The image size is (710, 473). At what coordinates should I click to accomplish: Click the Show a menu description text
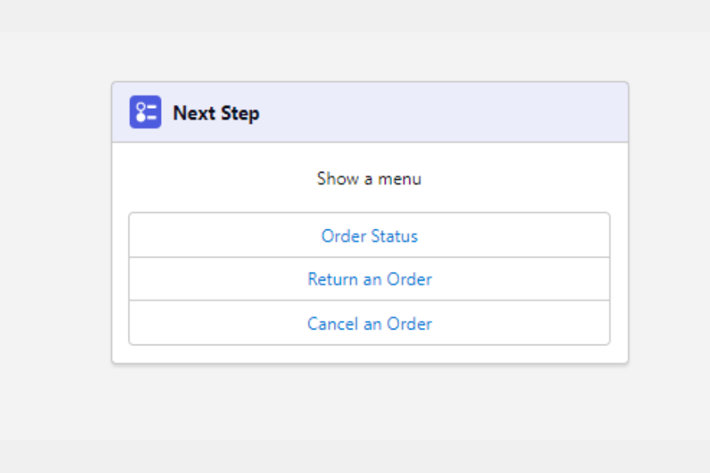pyautogui.click(x=369, y=179)
